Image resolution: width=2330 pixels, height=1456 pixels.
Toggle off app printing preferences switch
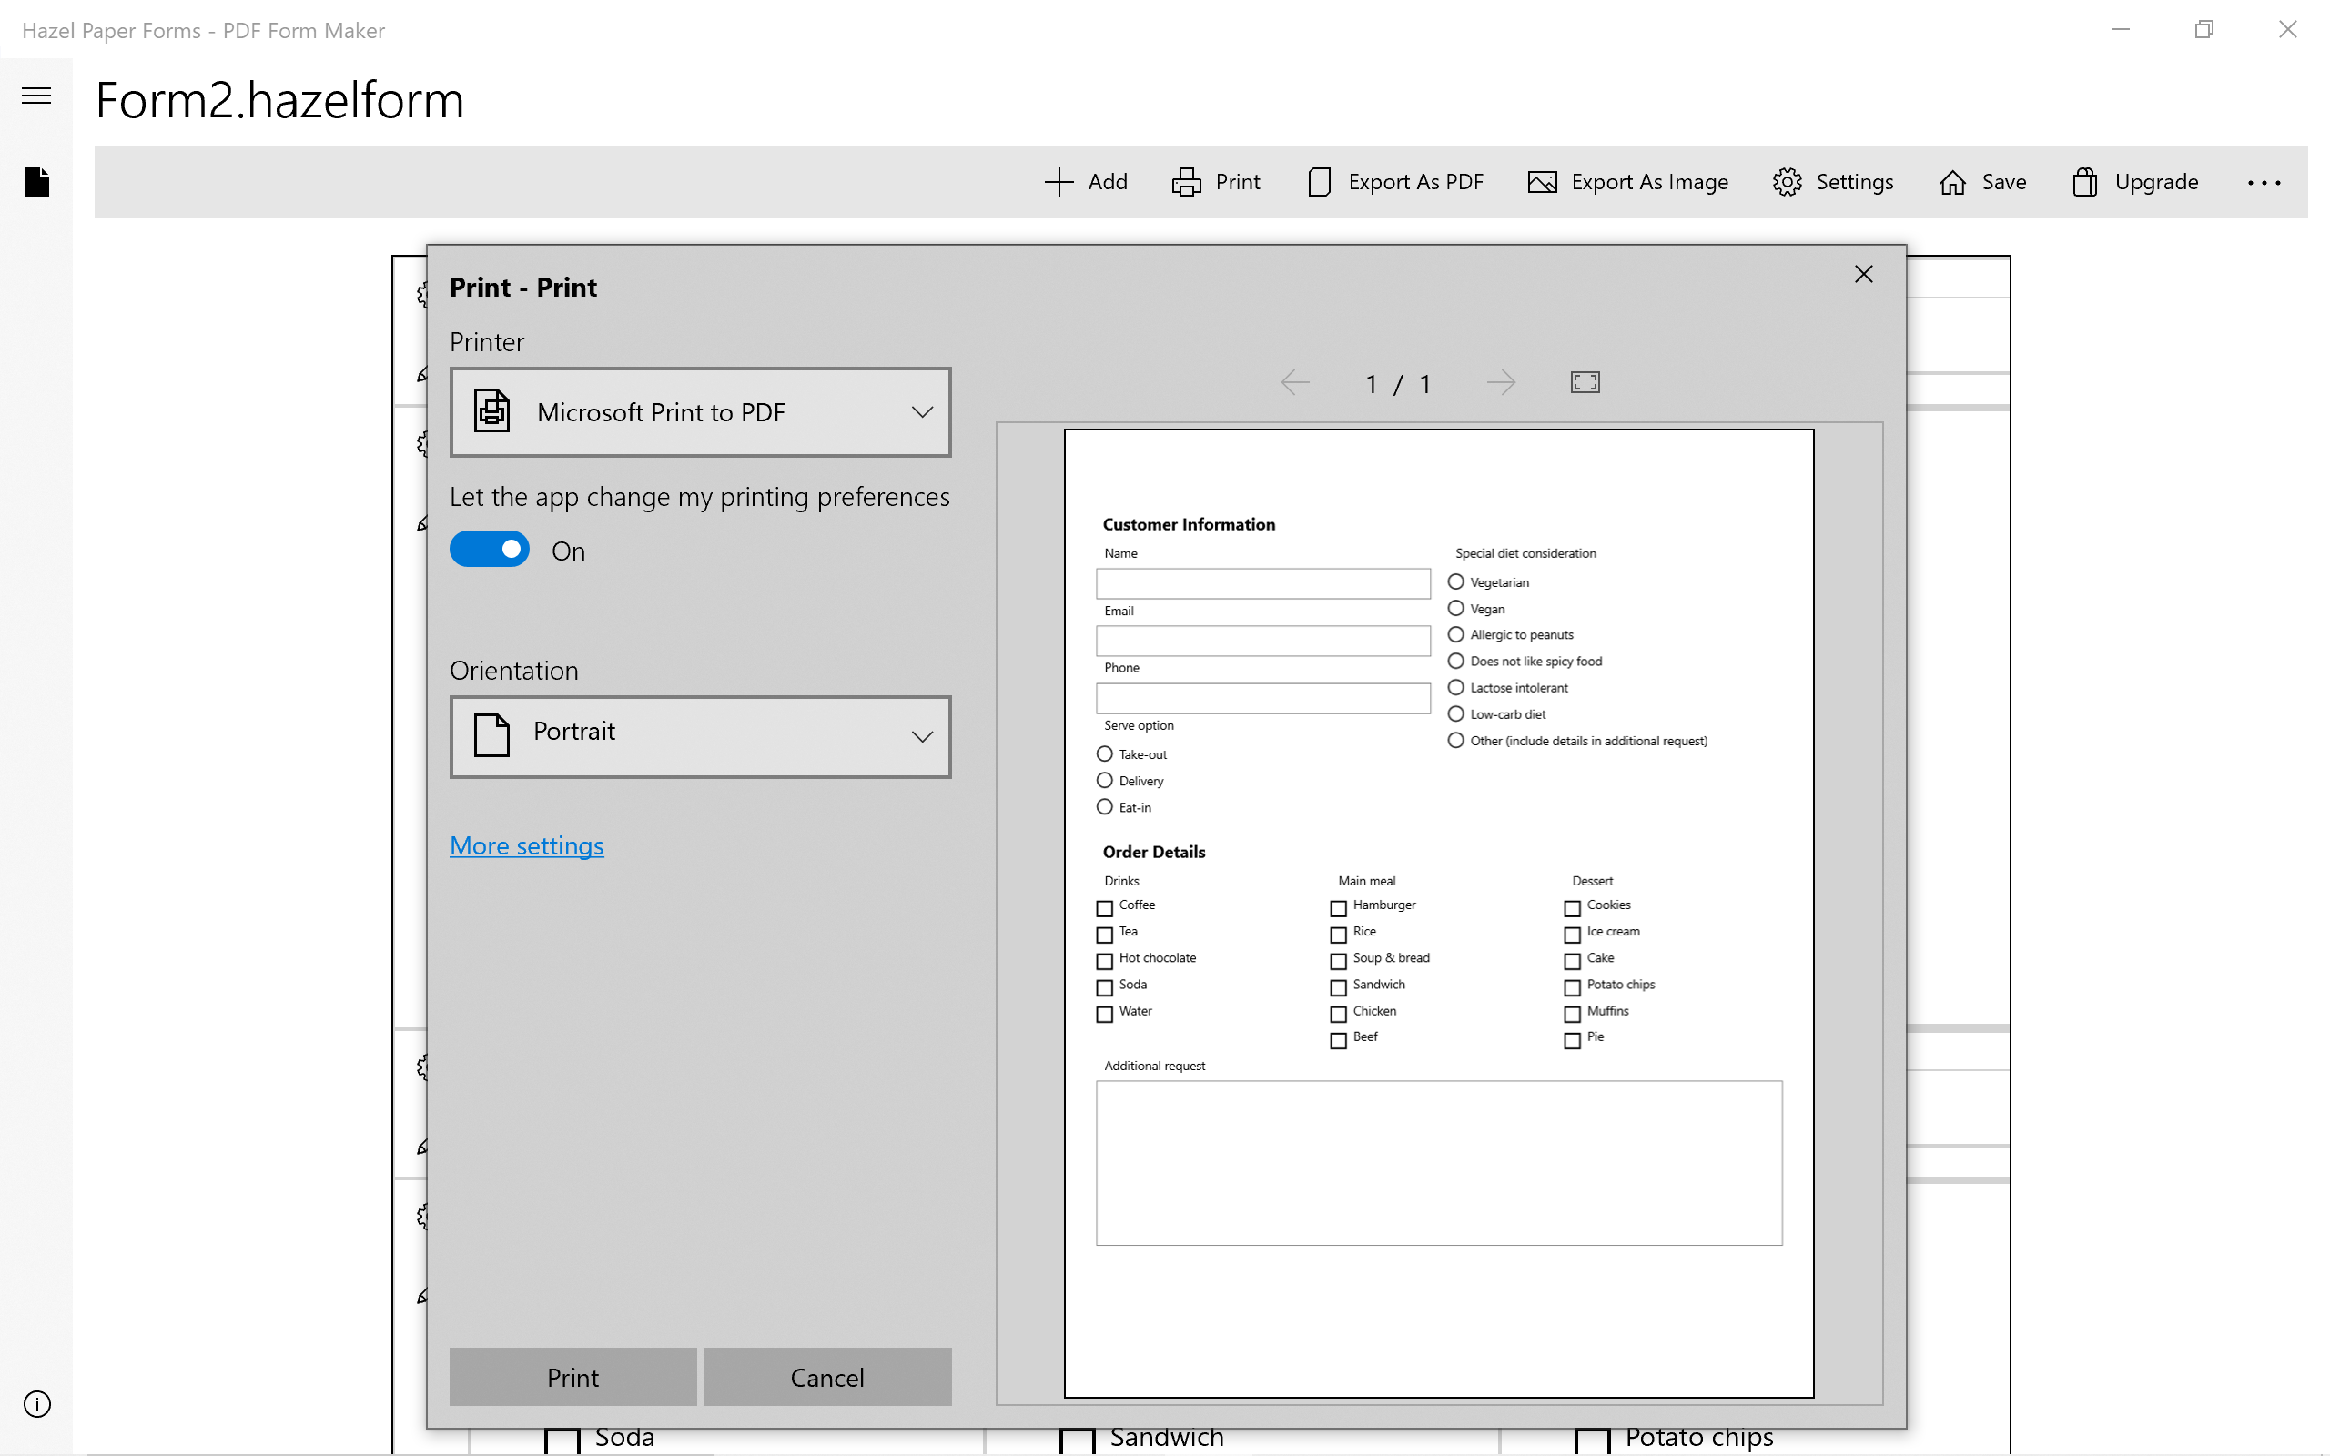(489, 549)
